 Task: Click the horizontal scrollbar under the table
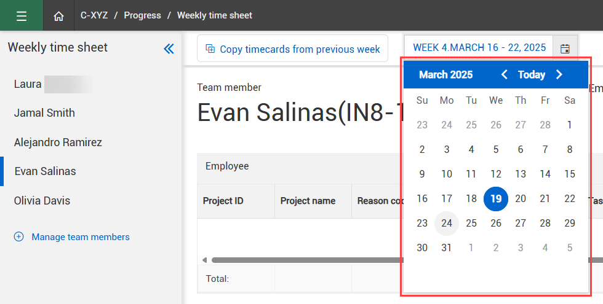pyautogui.click(x=301, y=260)
